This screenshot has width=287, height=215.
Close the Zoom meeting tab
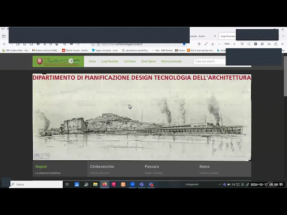coord(215,36)
